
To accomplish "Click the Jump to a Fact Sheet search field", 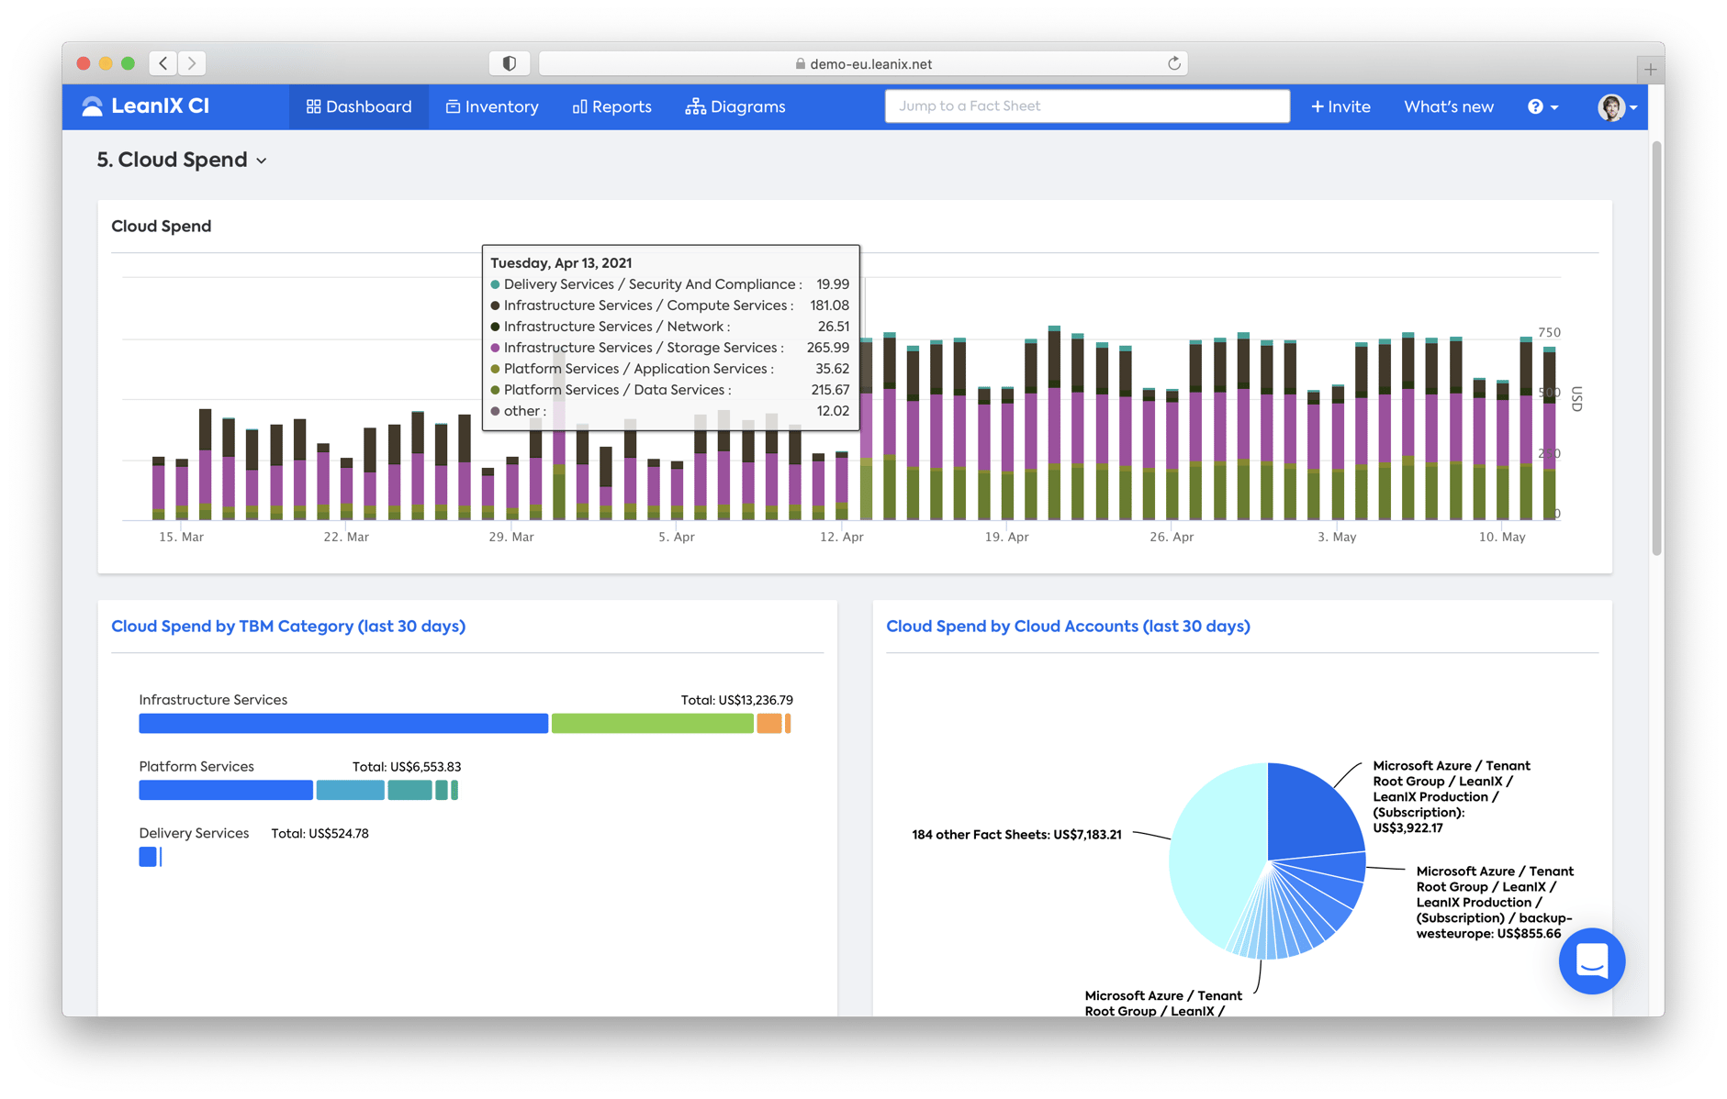I will click(x=1086, y=105).
